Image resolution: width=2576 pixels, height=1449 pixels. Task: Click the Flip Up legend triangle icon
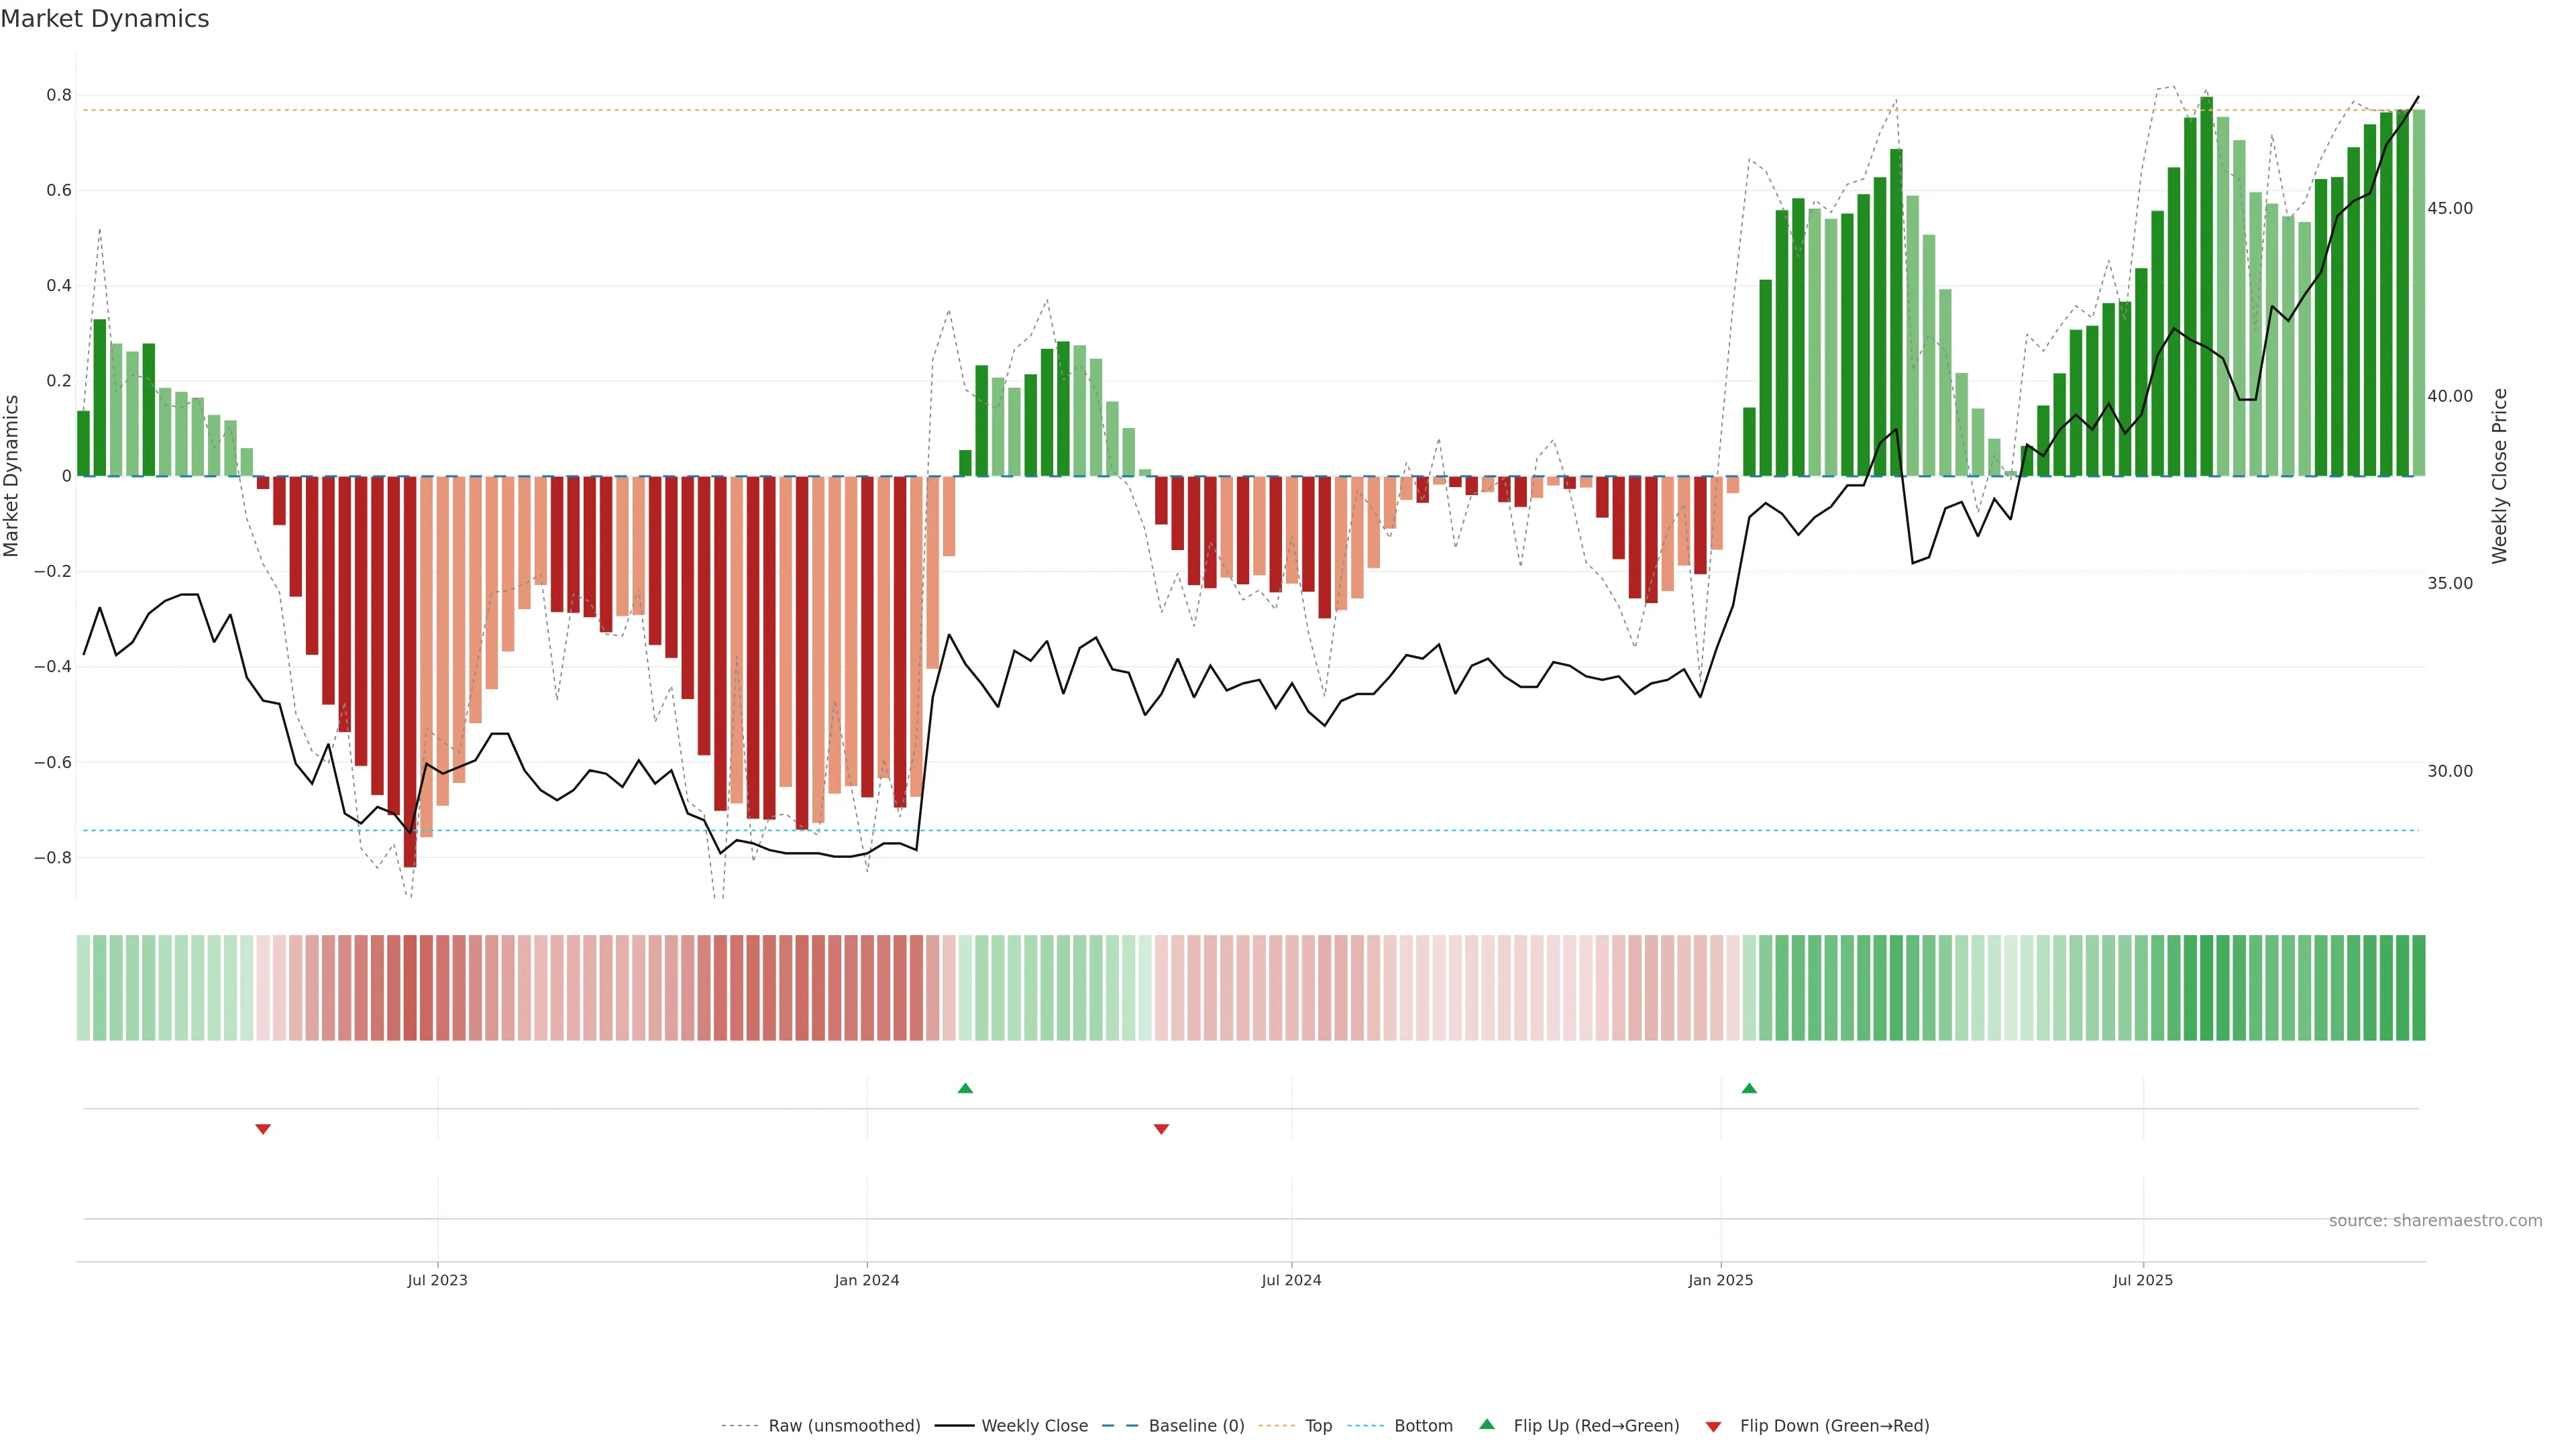click(1487, 1424)
